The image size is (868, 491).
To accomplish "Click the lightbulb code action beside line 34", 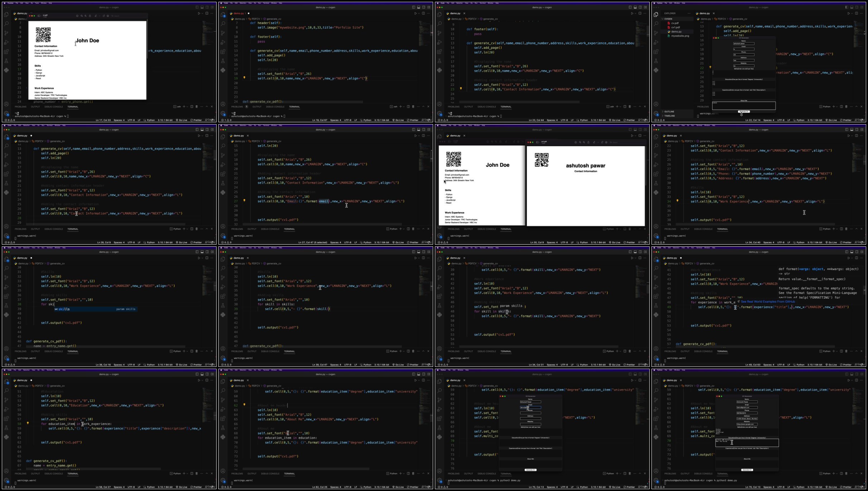I will [678, 201].
